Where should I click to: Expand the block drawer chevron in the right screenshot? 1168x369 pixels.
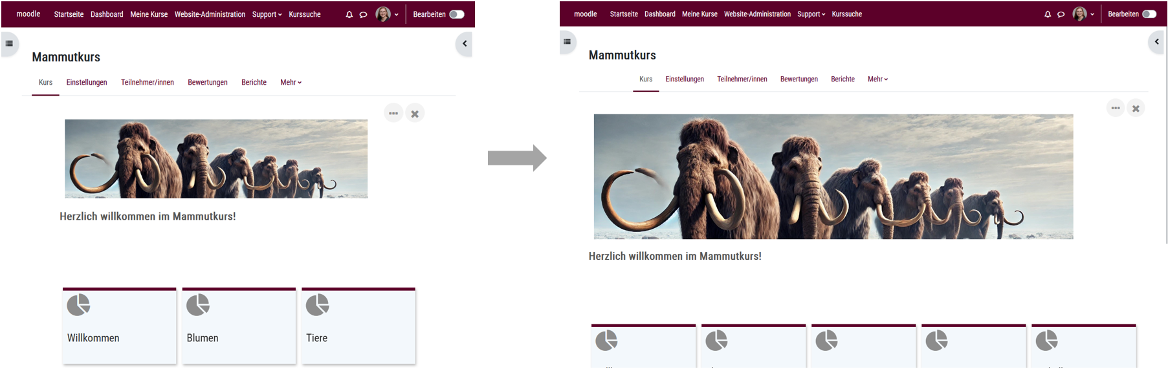click(1157, 42)
